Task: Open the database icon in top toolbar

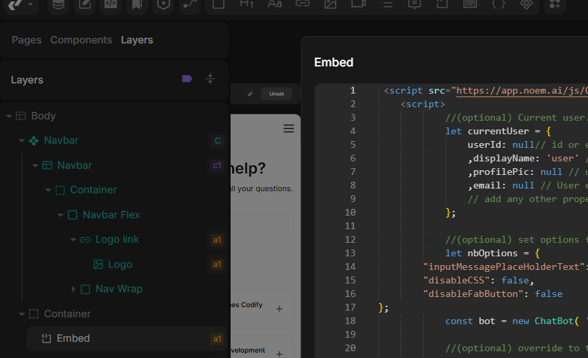Action: point(60,4)
